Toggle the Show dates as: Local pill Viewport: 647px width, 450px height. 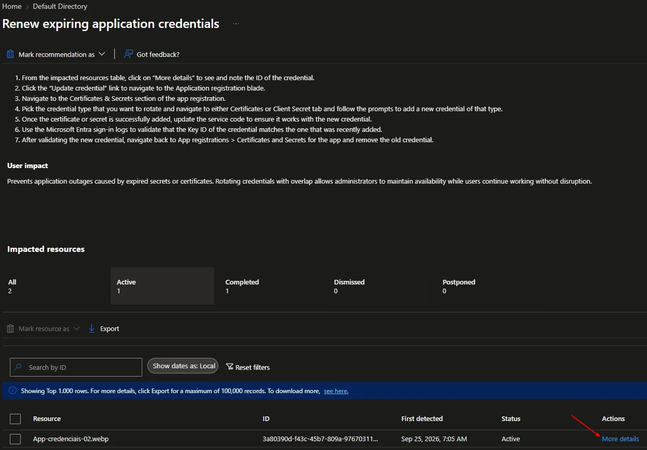(183, 366)
